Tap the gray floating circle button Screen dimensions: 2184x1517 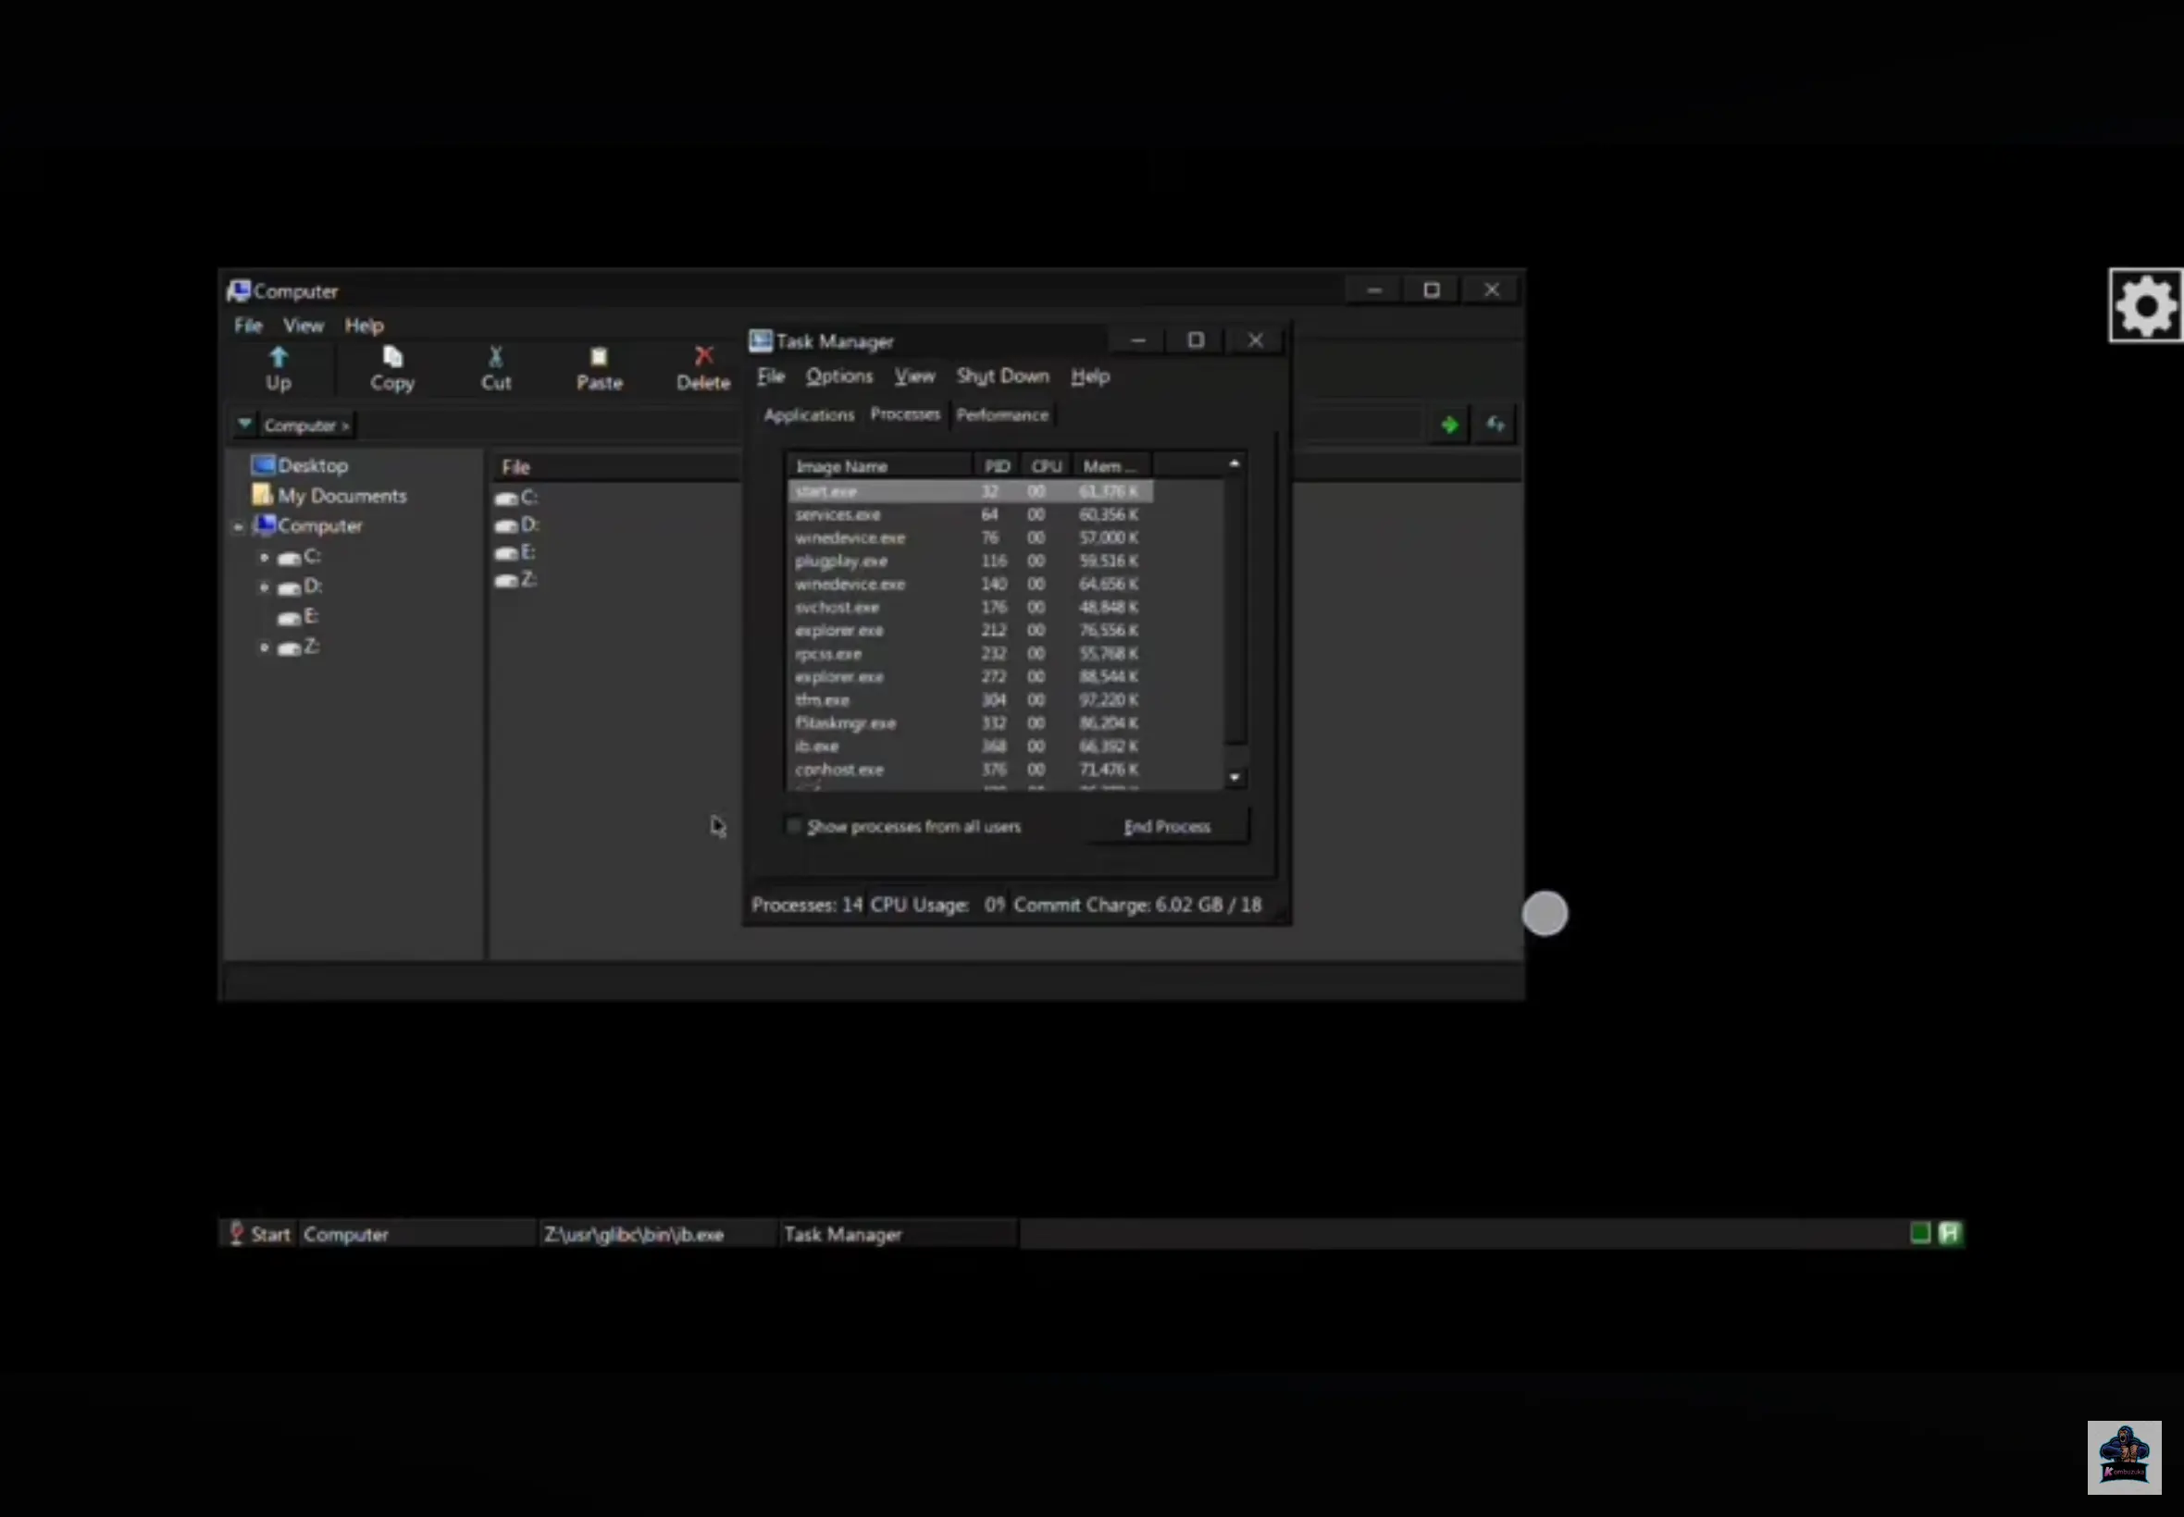[x=1545, y=913]
